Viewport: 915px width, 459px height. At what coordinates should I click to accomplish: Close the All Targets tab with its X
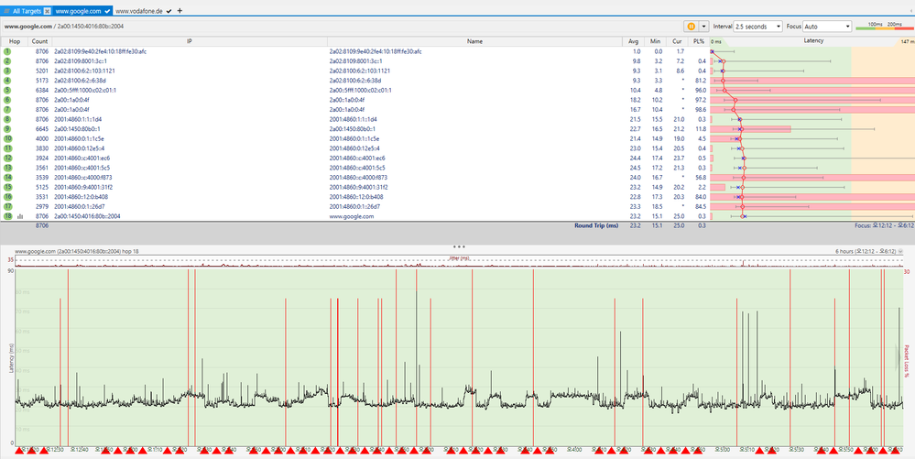48,11
